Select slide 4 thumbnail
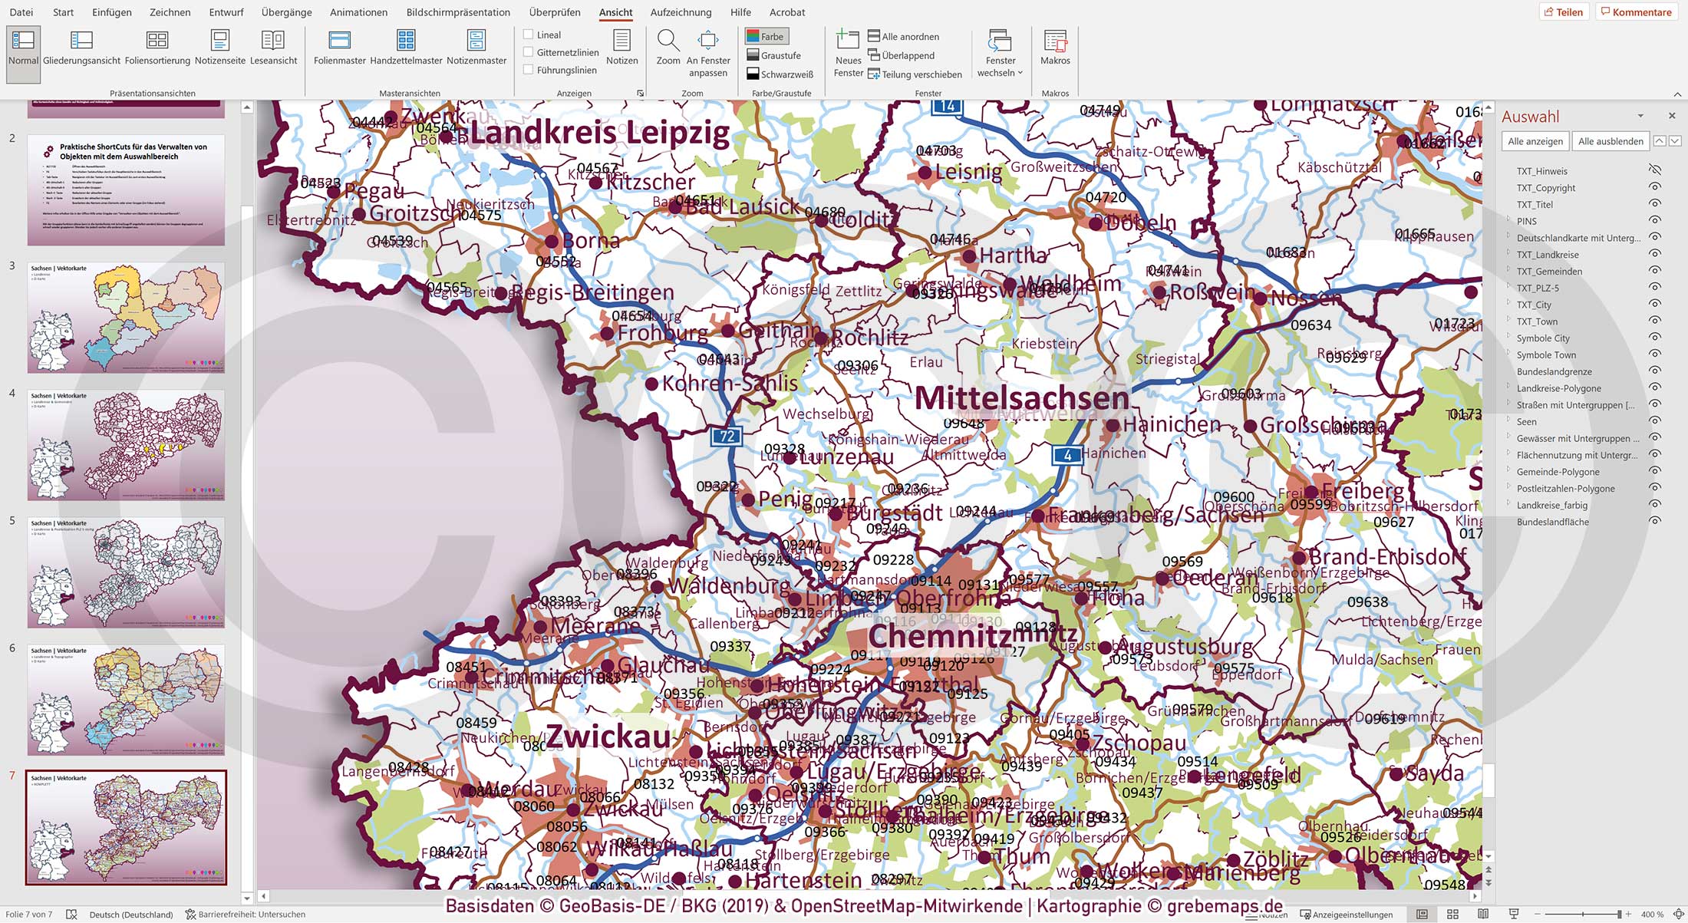The width and height of the screenshot is (1688, 923). 125,442
